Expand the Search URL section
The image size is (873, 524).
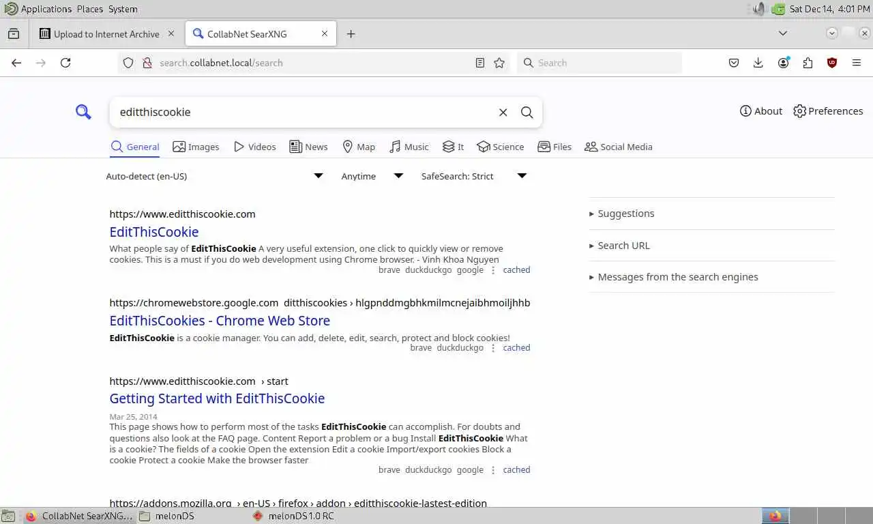pyautogui.click(x=619, y=246)
